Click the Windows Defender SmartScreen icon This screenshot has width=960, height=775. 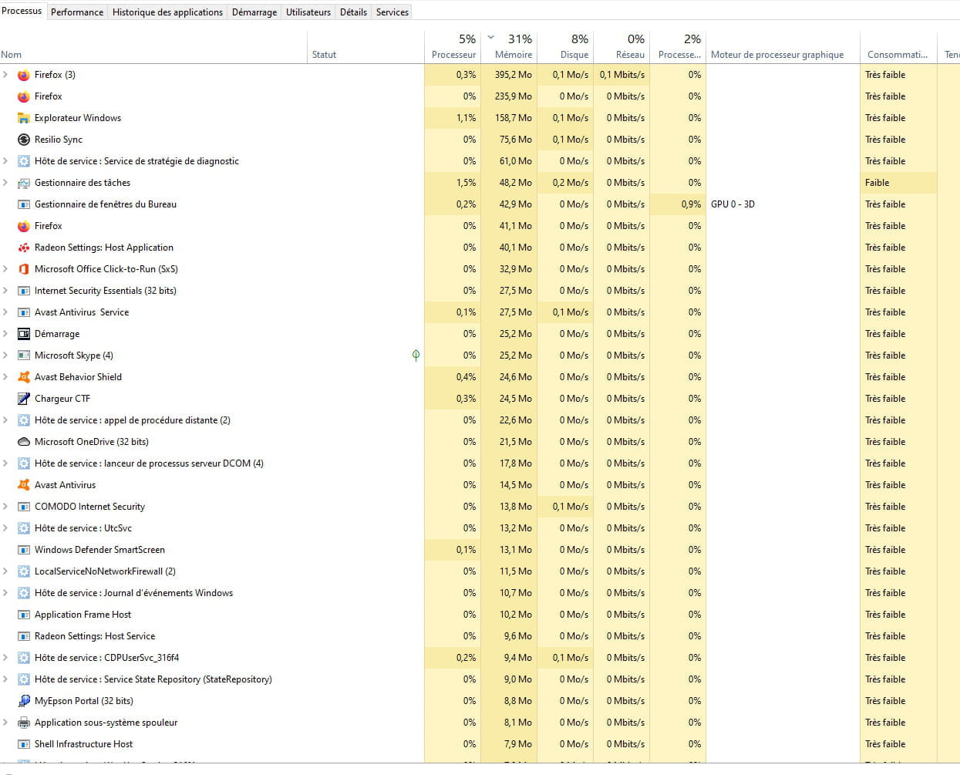tap(24, 550)
